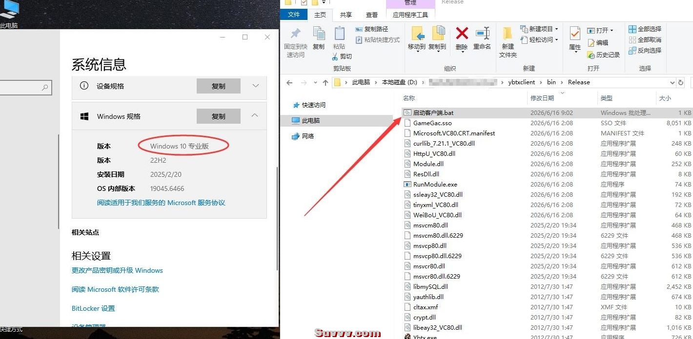Switch to Home (主页) tab
This screenshot has width=693, height=339.
point(320,15)
